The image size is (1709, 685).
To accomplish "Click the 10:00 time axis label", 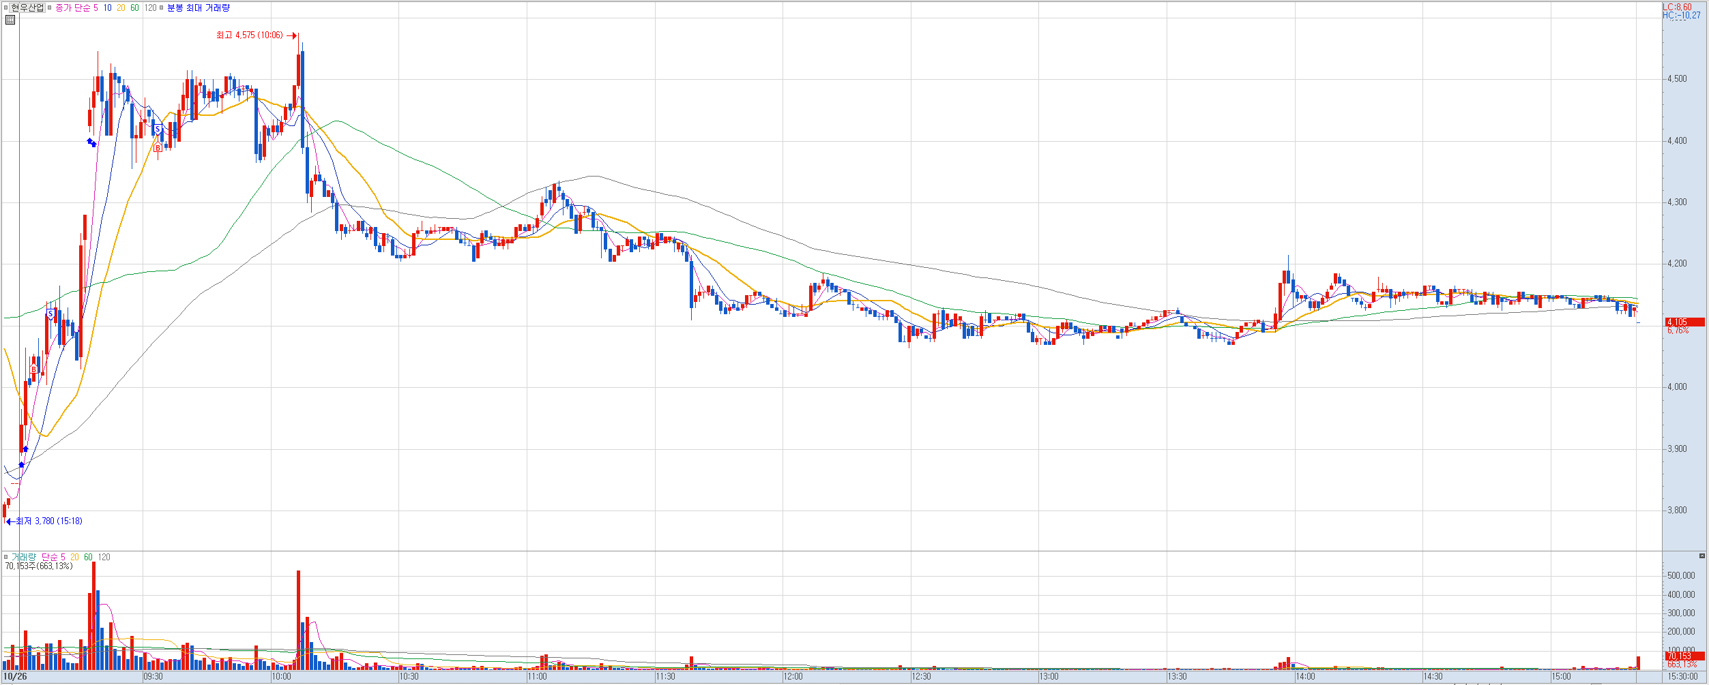I will point(282,677).
